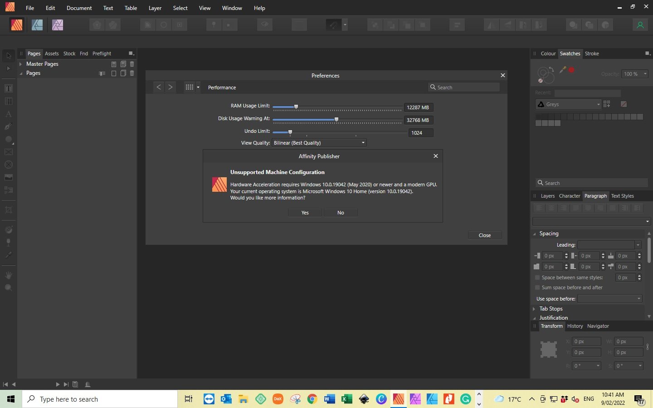
Task: Toggle facing pages icon in Pages row
Action: [x=102, y=73]
